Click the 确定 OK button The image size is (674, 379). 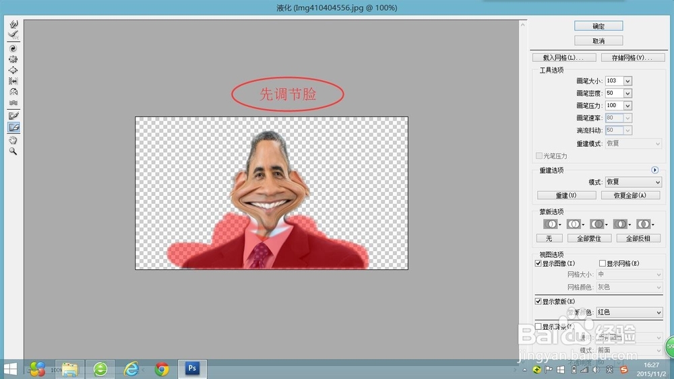click(599, 26)
